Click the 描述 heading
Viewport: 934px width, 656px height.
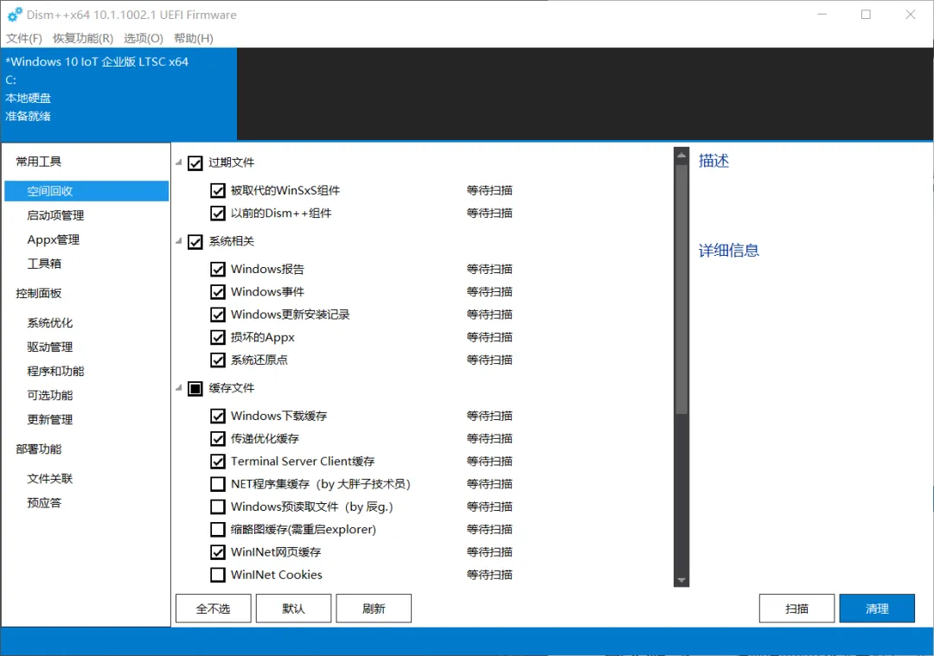[x=713, y=161]
